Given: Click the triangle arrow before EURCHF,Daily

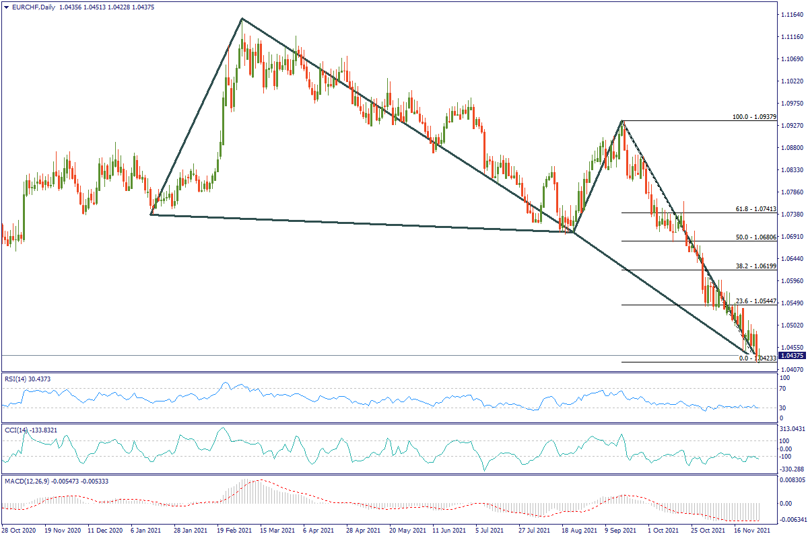Looking at the screenshot, I should click(x=6, y=7).
